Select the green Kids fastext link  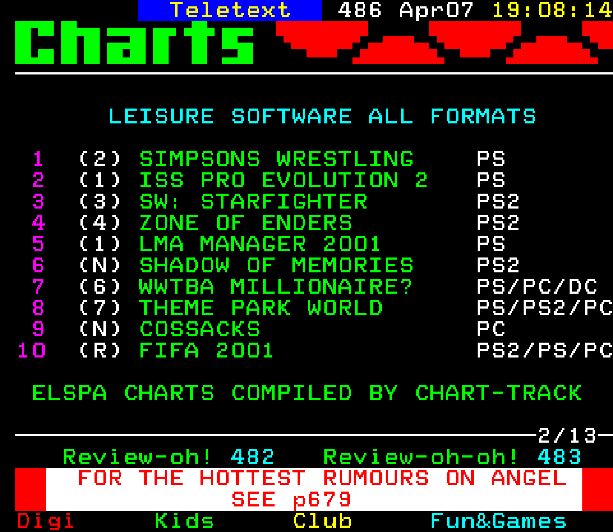point(184,521)
